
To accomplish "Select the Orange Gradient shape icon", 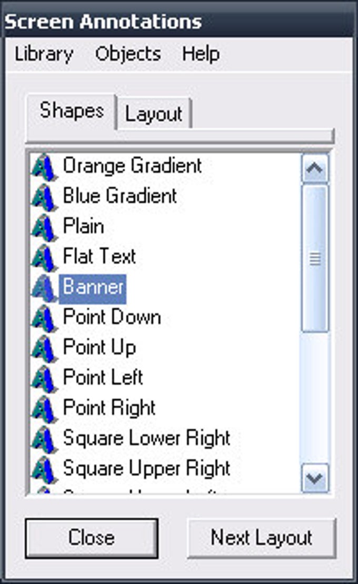I will (44, 167).
